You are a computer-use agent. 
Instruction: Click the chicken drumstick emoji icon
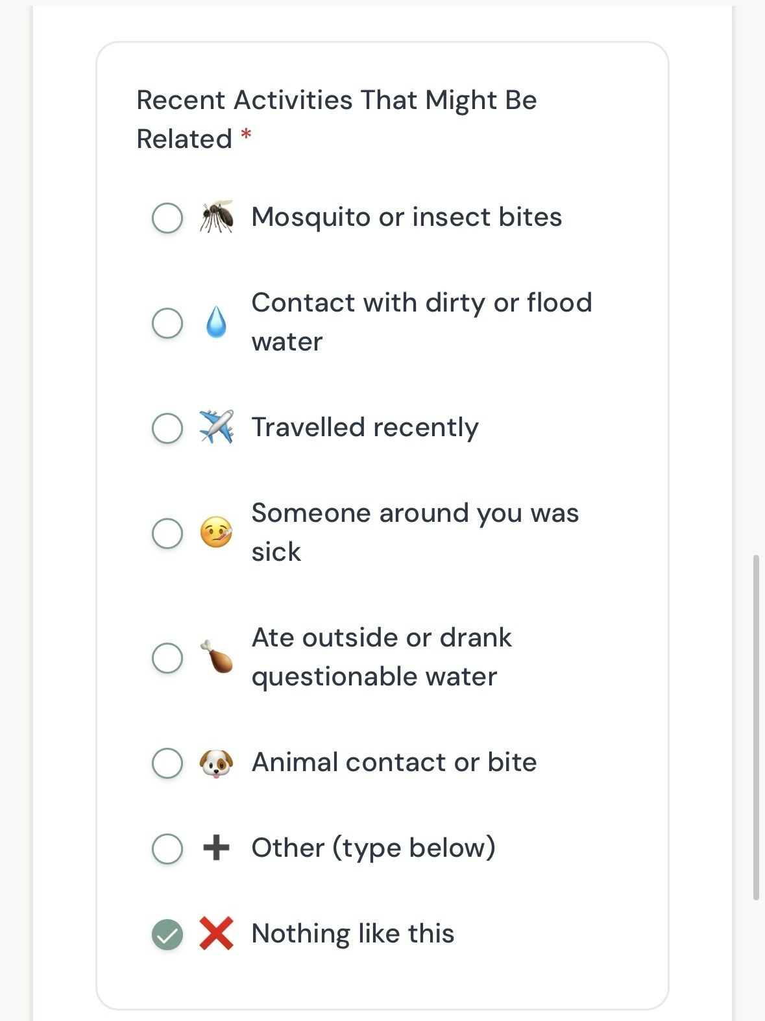pos(216,657)
